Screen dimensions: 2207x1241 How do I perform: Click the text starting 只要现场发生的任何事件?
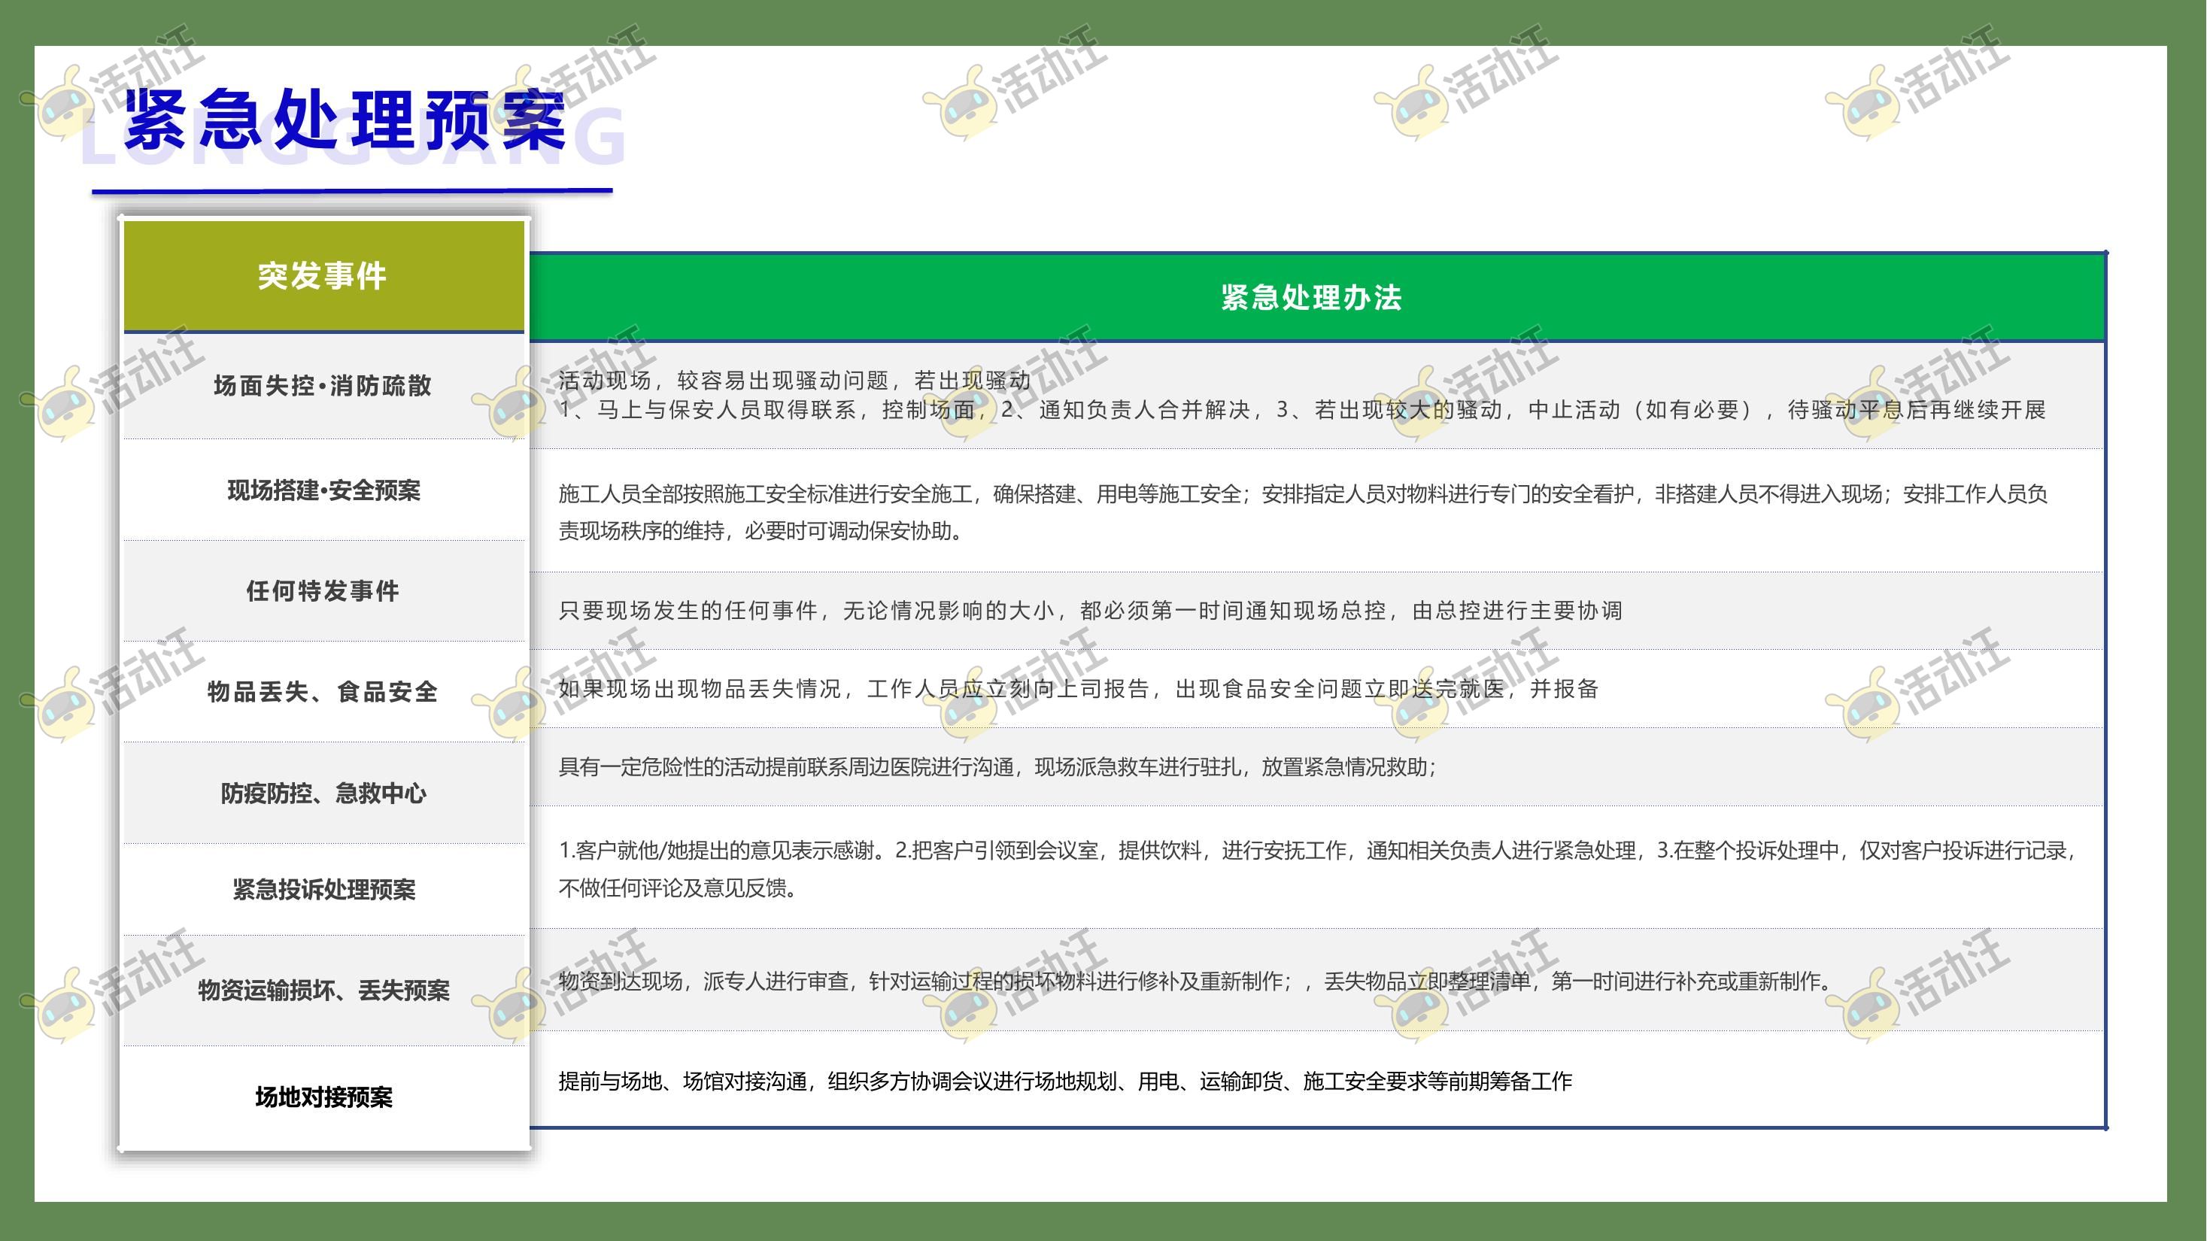click(1090, 611)
